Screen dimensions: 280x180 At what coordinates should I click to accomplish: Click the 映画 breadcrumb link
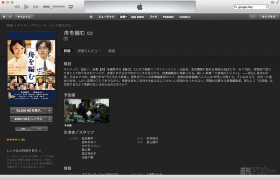pyautogui.click(x=10, y=26)
